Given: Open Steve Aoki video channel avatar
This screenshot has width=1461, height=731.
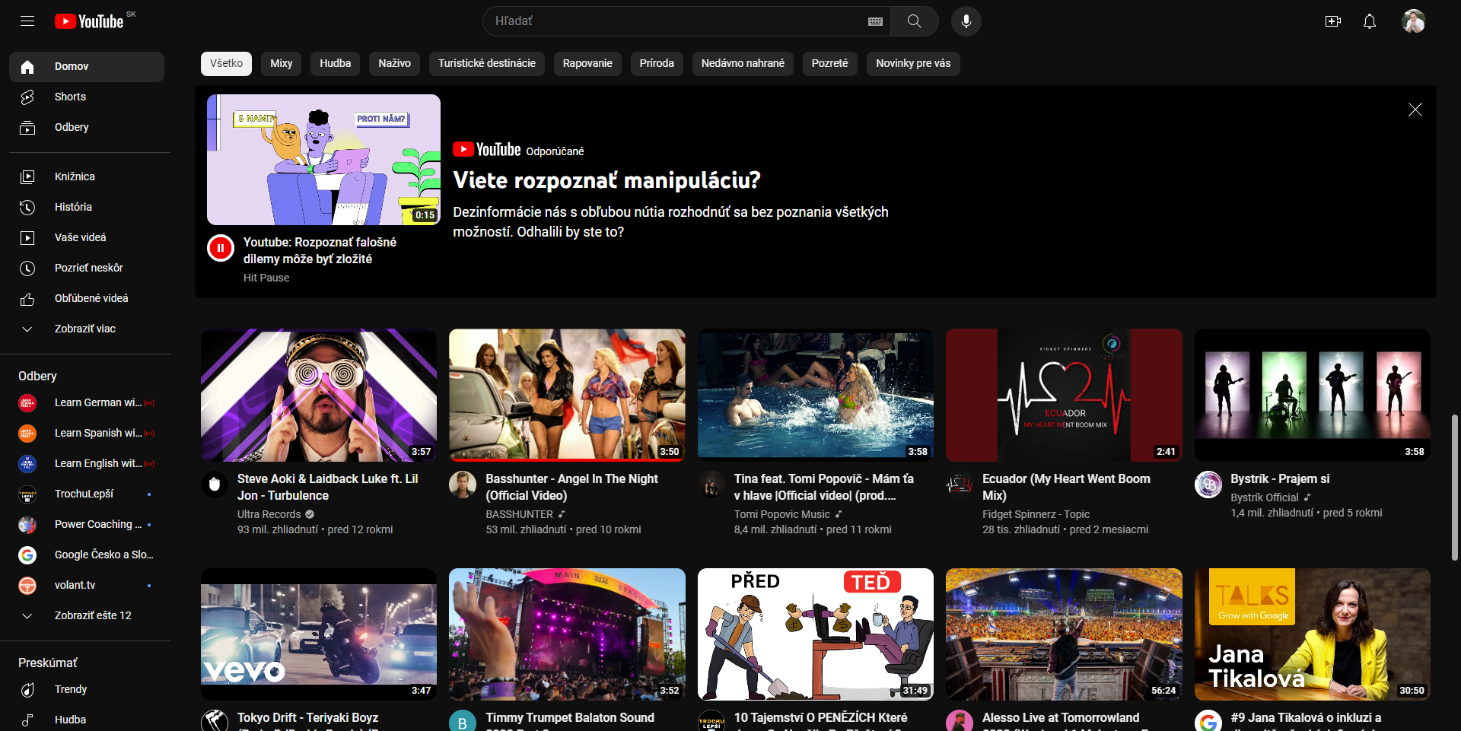Looking at the screenshot, I should (x=215, y=484).
